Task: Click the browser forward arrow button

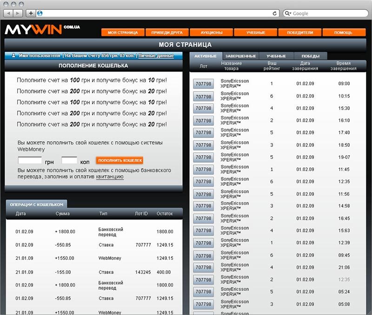Action: pos(19,13)
